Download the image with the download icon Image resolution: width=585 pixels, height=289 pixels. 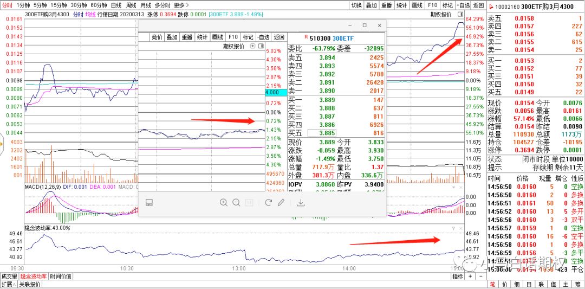click(x=301, y=203)
